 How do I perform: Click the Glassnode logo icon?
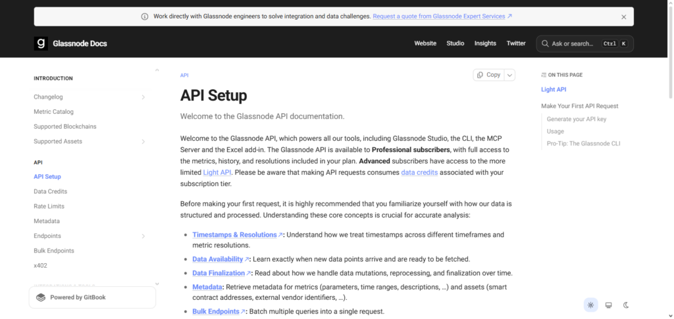(41, 43)
